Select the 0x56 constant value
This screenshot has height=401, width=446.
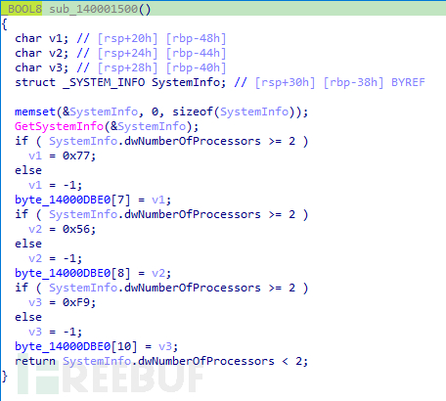pyautogui.click(x=76, y=229)
